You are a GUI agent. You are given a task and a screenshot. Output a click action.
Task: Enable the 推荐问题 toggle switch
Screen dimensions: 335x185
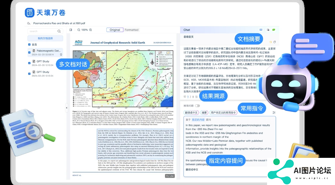(197, 106)
